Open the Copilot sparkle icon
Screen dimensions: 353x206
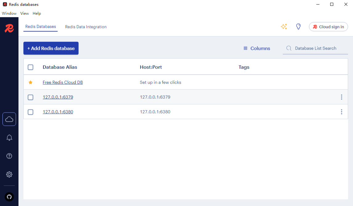coord(284,27)
